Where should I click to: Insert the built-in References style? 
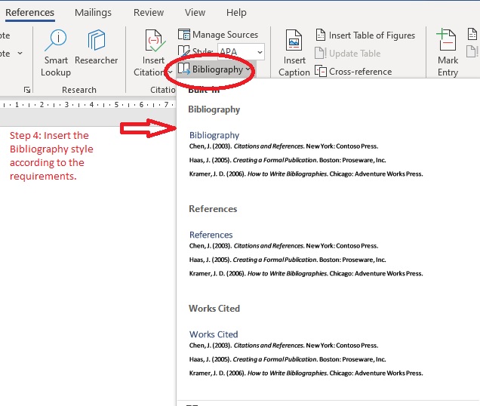(306, 254)
